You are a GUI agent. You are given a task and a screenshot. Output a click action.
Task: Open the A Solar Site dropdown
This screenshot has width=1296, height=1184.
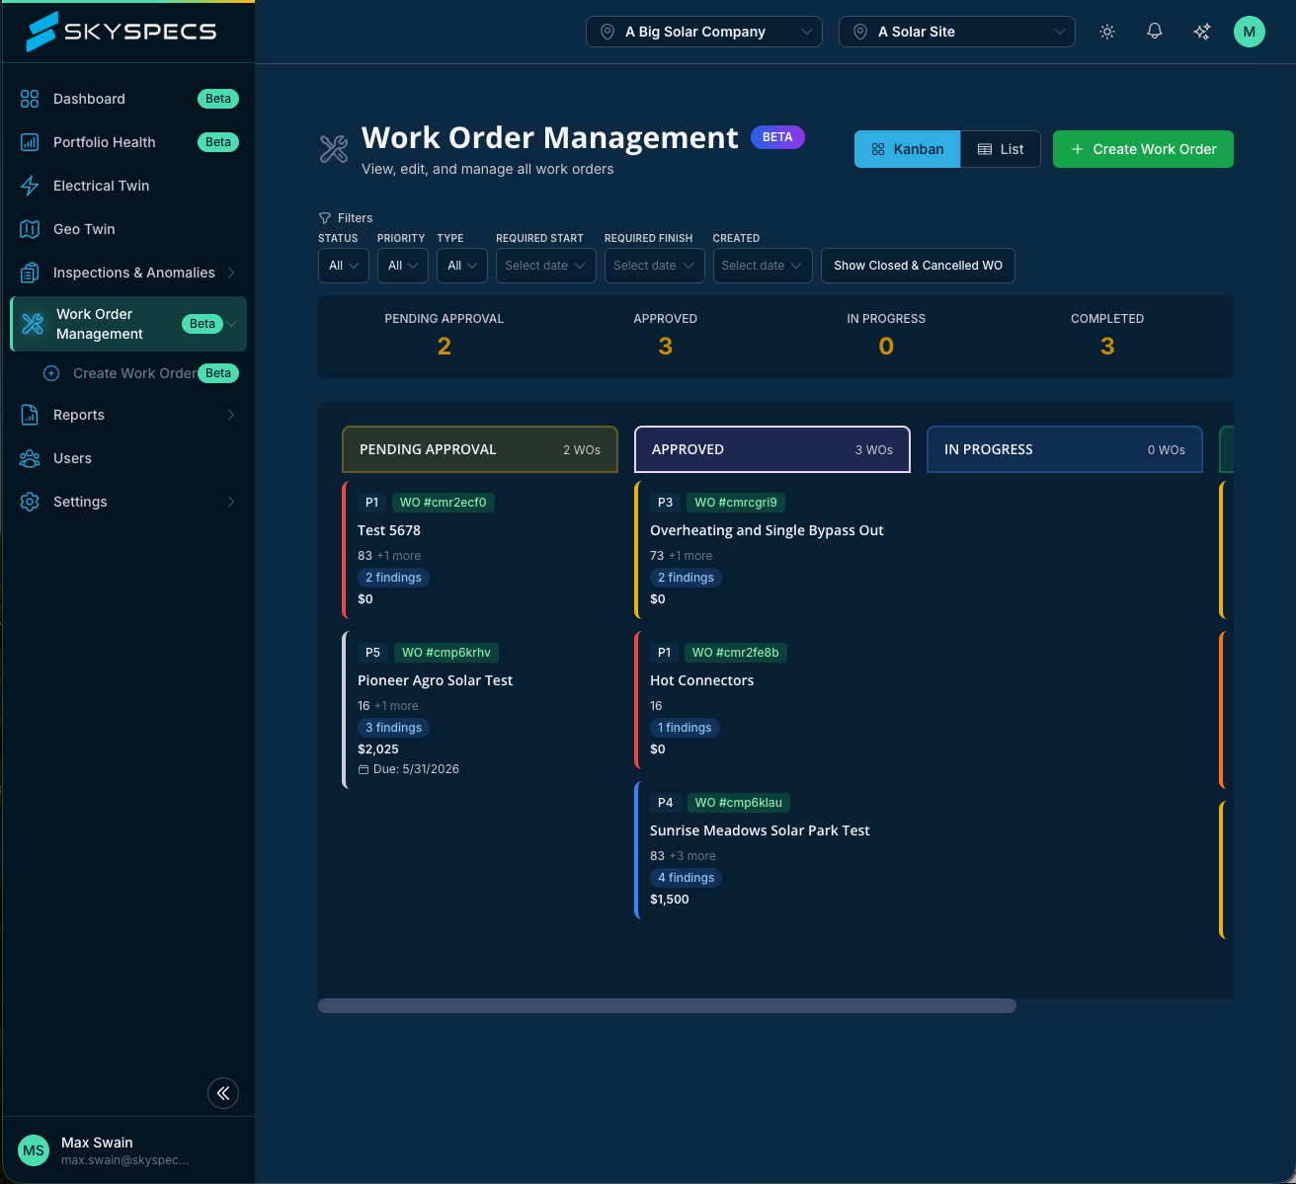(957, 32)
